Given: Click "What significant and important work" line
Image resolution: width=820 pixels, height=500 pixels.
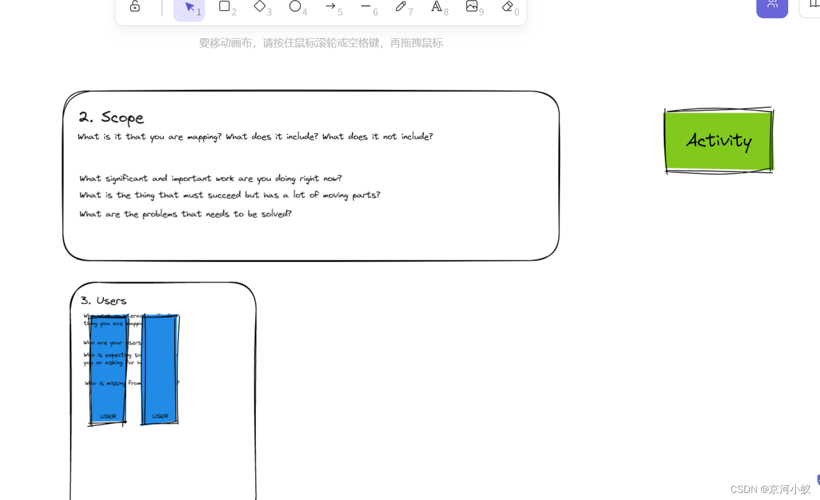Looking at the screenshot, I should [210, 178].
